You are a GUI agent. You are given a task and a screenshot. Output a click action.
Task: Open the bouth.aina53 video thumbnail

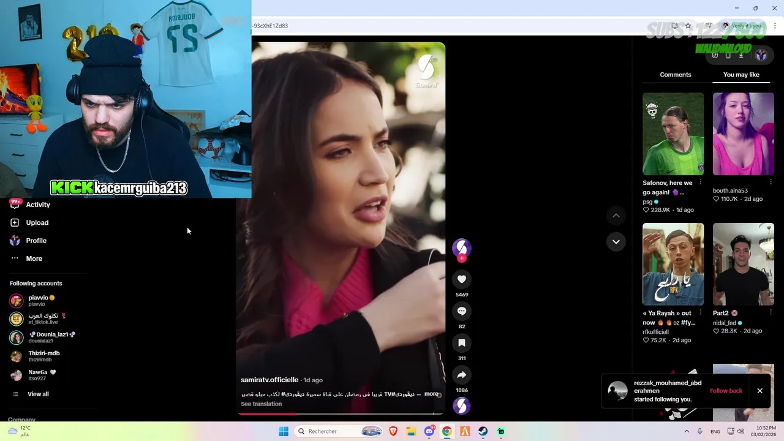744,134
